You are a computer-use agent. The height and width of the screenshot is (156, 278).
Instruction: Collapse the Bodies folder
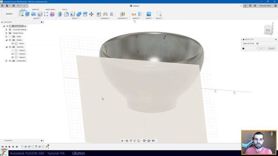[x=7, y=40]
